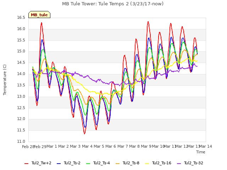This screenshot has height=170, width=227.
Task: Click the Mar 8 x-axis label
Action: (134, 146)
